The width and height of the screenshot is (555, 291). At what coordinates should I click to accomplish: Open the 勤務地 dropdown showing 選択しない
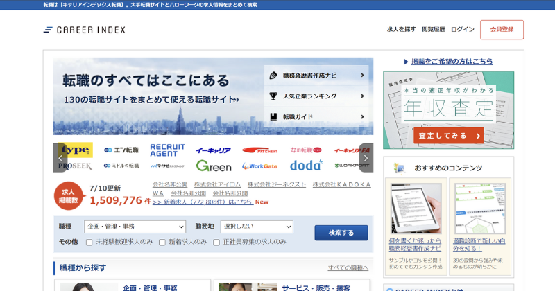click(257, 227)
